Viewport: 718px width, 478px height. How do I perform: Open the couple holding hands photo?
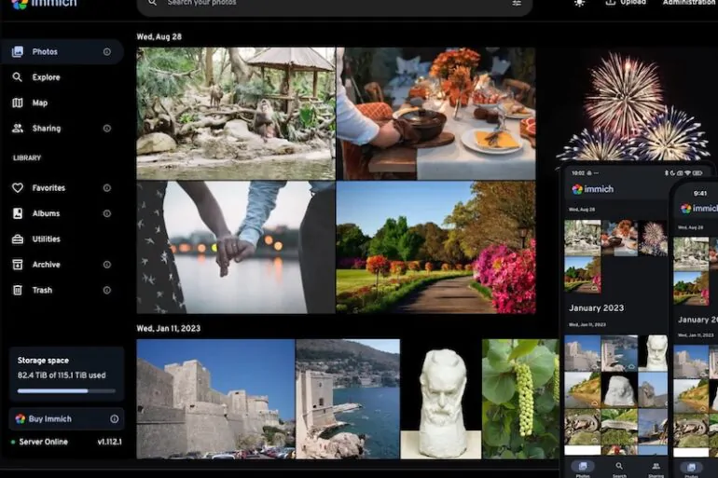click(236, 248)
